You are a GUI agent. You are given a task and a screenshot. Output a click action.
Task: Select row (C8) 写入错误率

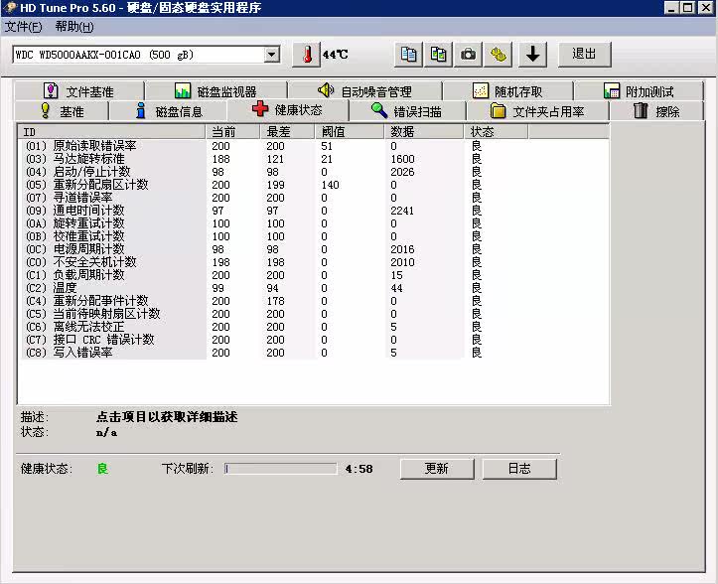click(314, 353)
